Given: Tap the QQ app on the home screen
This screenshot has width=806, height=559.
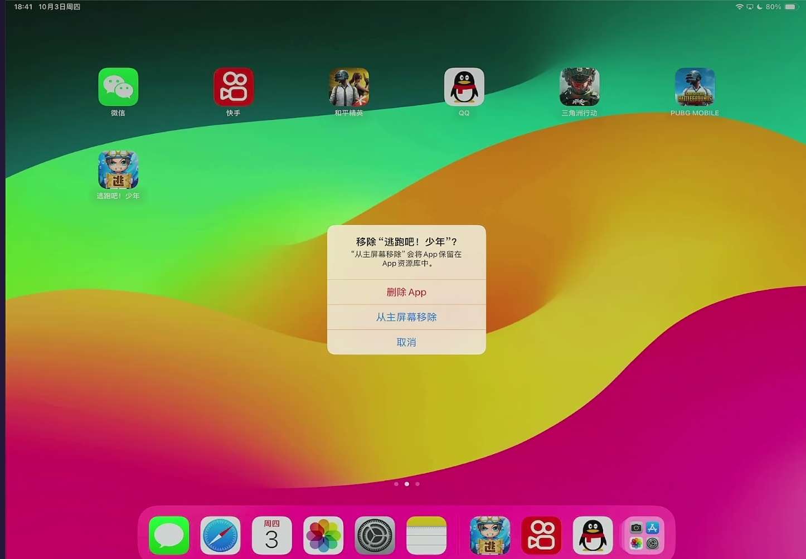Looking at the screenshot, I should pos(464,87).
